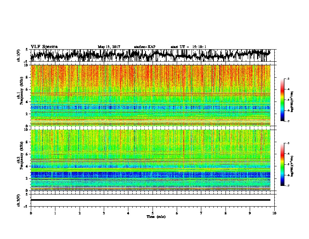Click the "-3" tick on ch.1 colorbar
Viewport: 309px width, 239px height.
click(x=288, y=78)
